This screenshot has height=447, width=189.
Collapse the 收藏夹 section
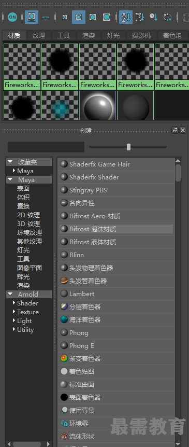(10, 162)
